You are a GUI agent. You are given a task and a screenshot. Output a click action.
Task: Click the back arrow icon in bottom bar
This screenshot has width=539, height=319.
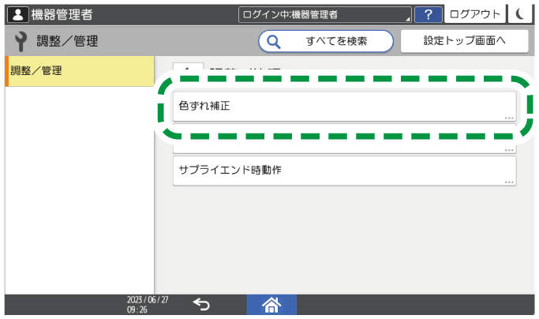point(201,305)
